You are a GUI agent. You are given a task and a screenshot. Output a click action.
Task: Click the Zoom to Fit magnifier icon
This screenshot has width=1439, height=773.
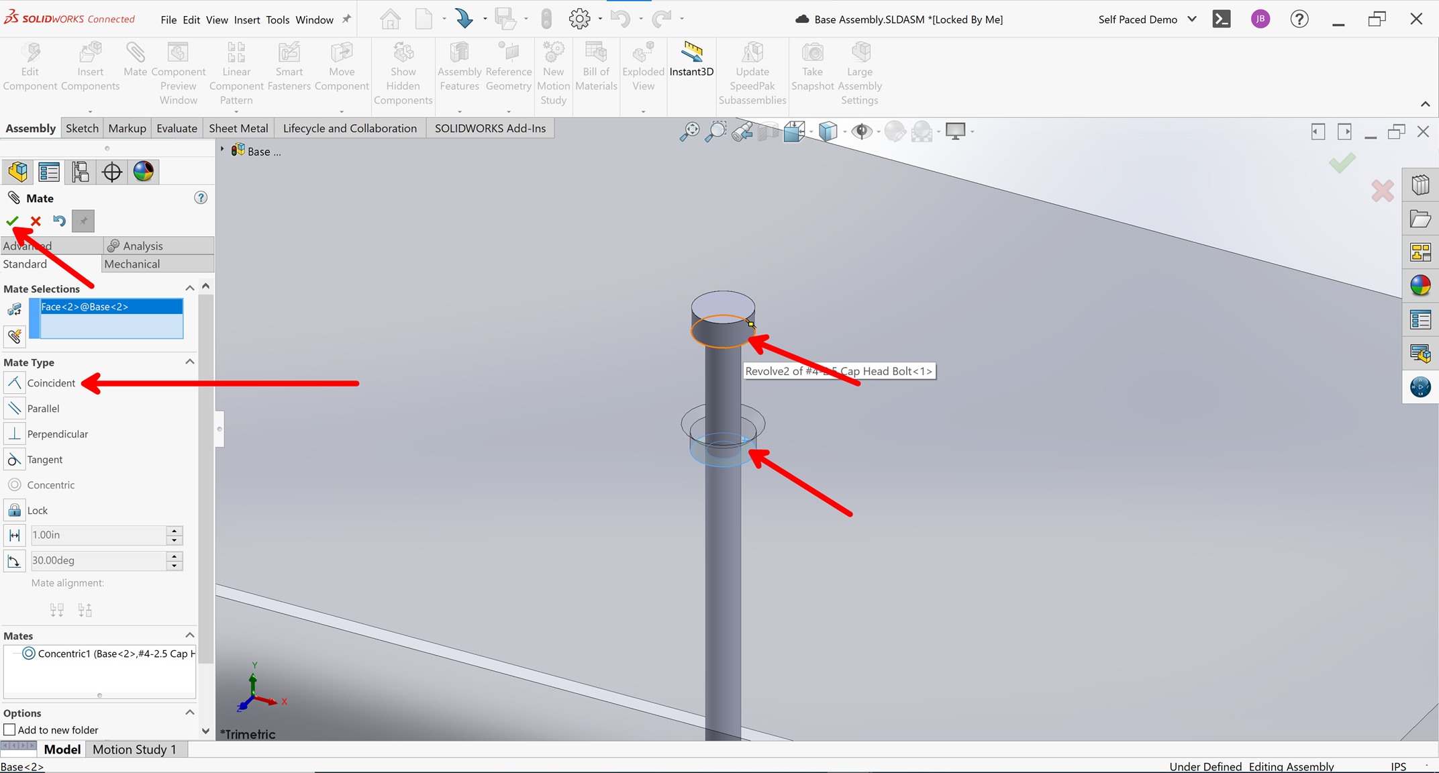(x=689, y=132)
